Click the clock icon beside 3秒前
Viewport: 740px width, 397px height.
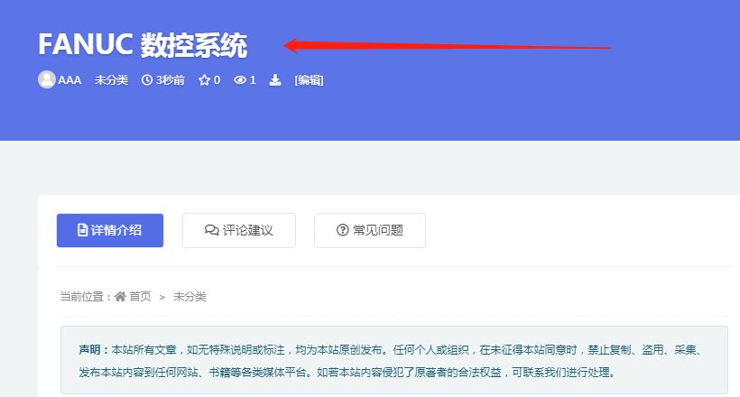click(x=147, y=80)
